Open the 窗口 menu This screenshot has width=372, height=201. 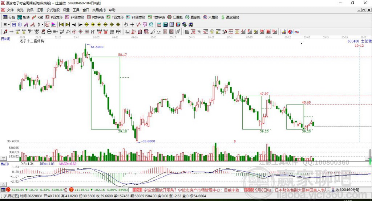86,10
